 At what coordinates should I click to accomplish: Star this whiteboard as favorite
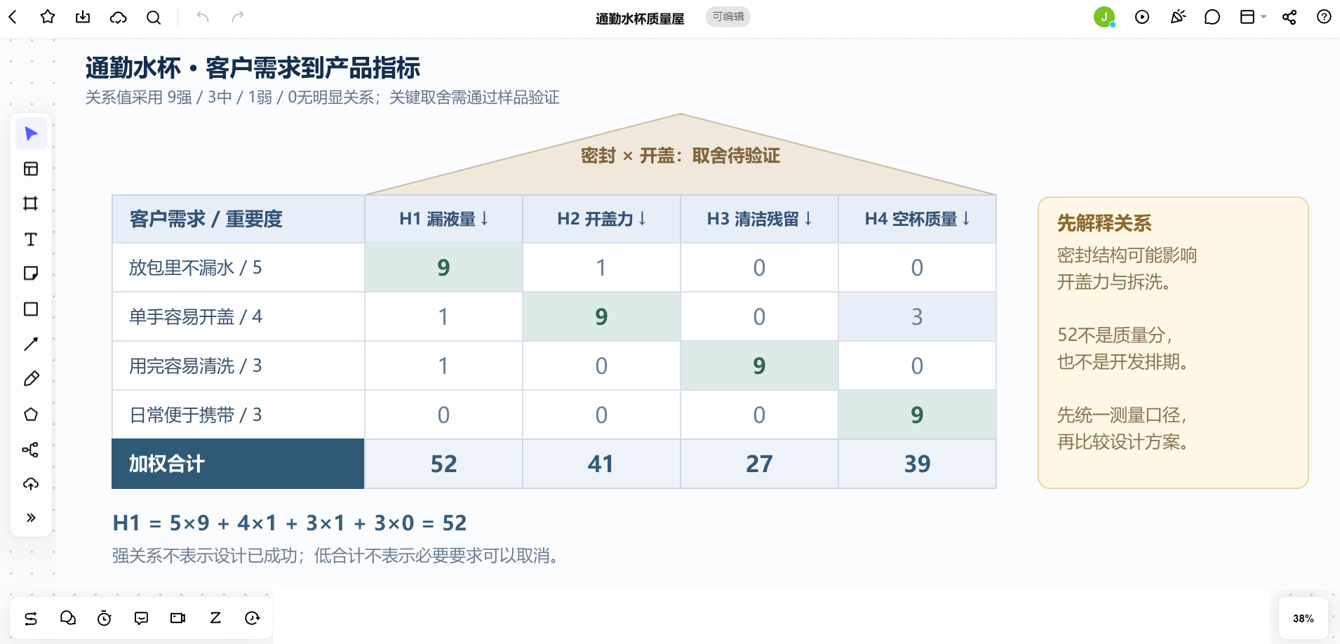coord(48,17)
